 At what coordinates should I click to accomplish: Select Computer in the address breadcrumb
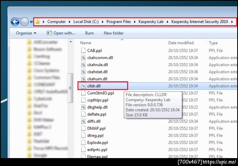pos(56,22)
